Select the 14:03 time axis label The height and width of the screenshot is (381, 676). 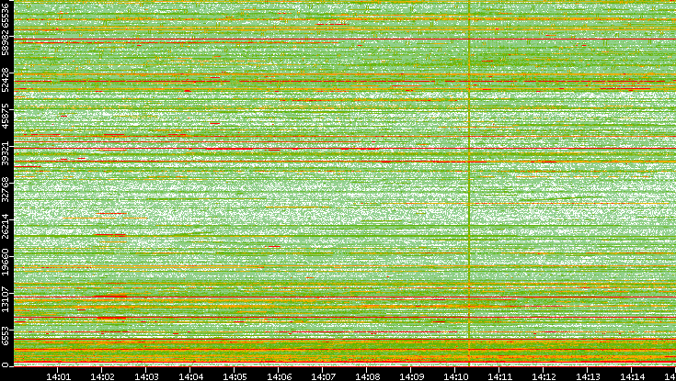click(x=146, y=377)
